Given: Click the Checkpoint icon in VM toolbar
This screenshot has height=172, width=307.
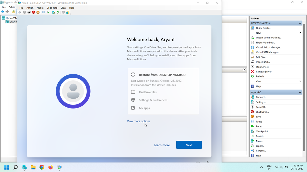Looking at the screenshot, I should (53, 12).
